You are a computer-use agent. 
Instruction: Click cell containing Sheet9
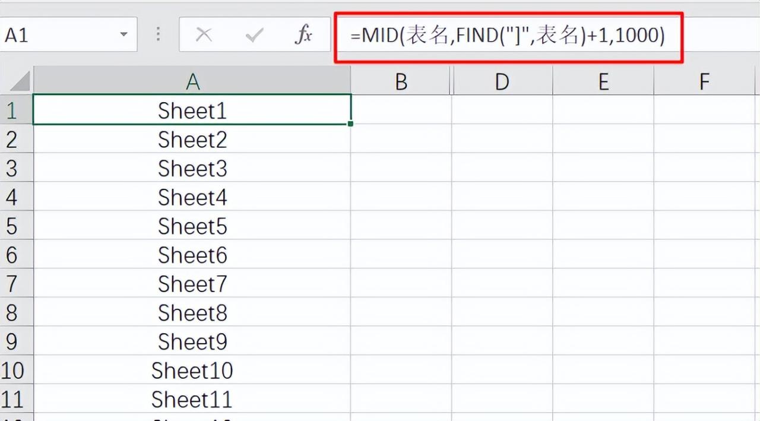pos(192,341)
